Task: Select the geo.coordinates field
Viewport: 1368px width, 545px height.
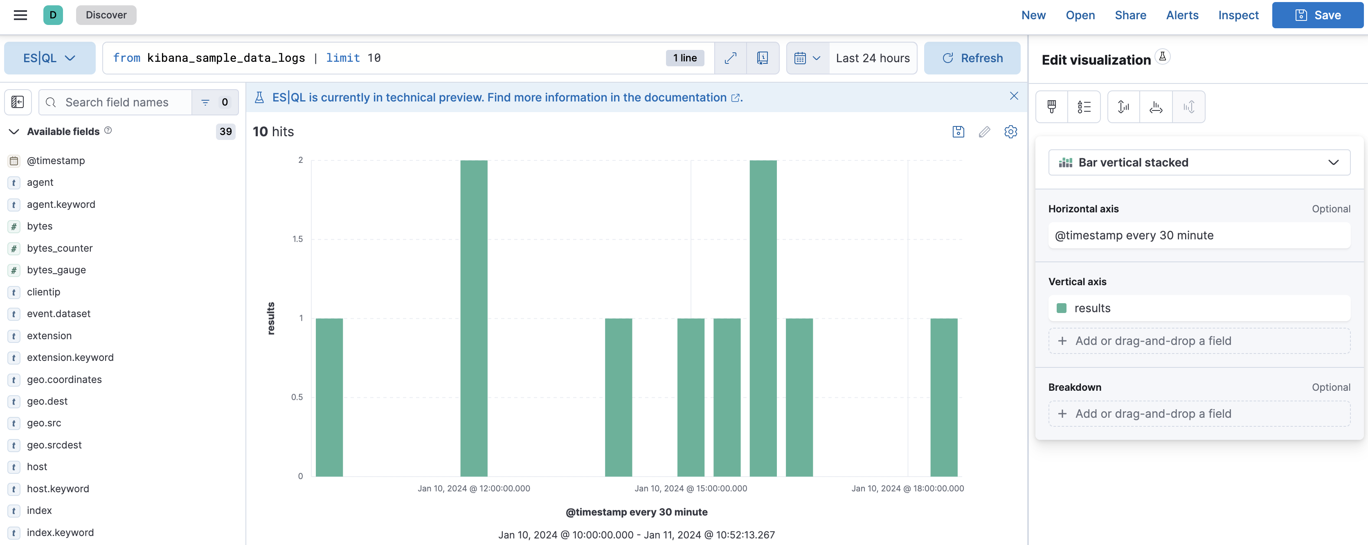Action: click(x=64, y=380)
